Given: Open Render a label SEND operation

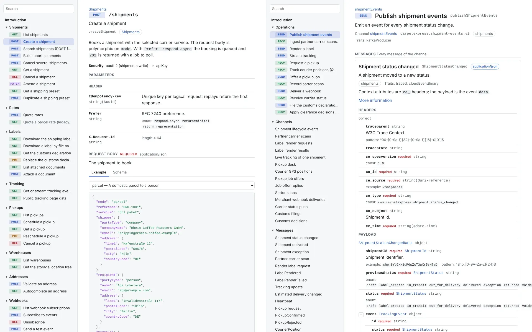Looking at the screenshot, I should (x=305, y=49).
